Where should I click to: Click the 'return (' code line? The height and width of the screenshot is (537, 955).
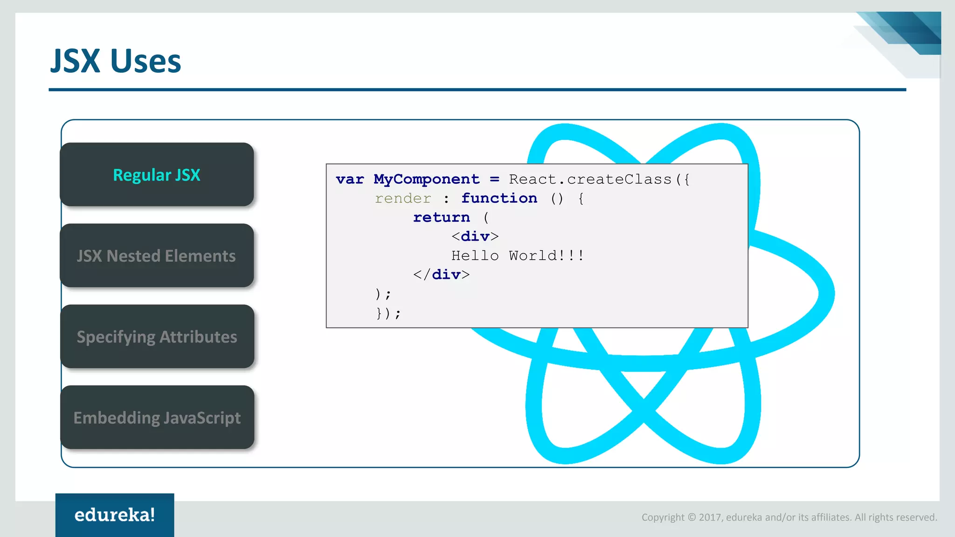[451, 218]
